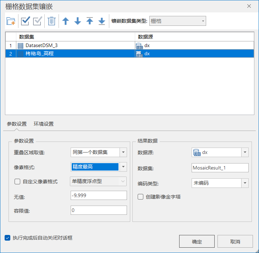The width and height of the screenshot is (259, 253).
Task: Click the delete trash can icon
Action: coord(51,21)
